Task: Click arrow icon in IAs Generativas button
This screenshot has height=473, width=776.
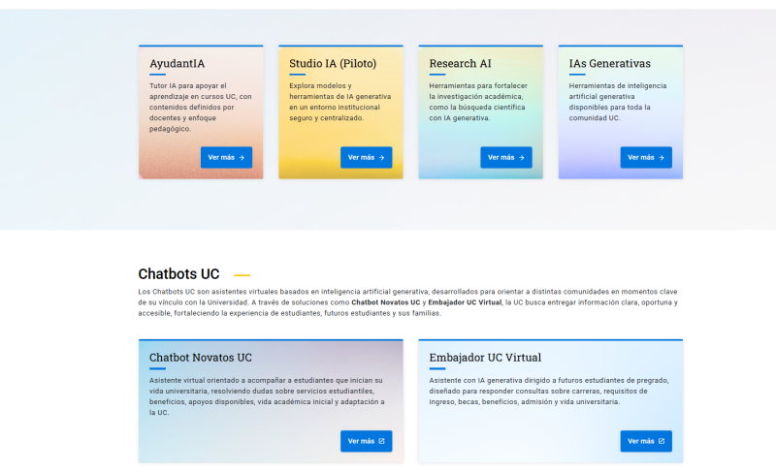Action: click(x=662, y=158)
